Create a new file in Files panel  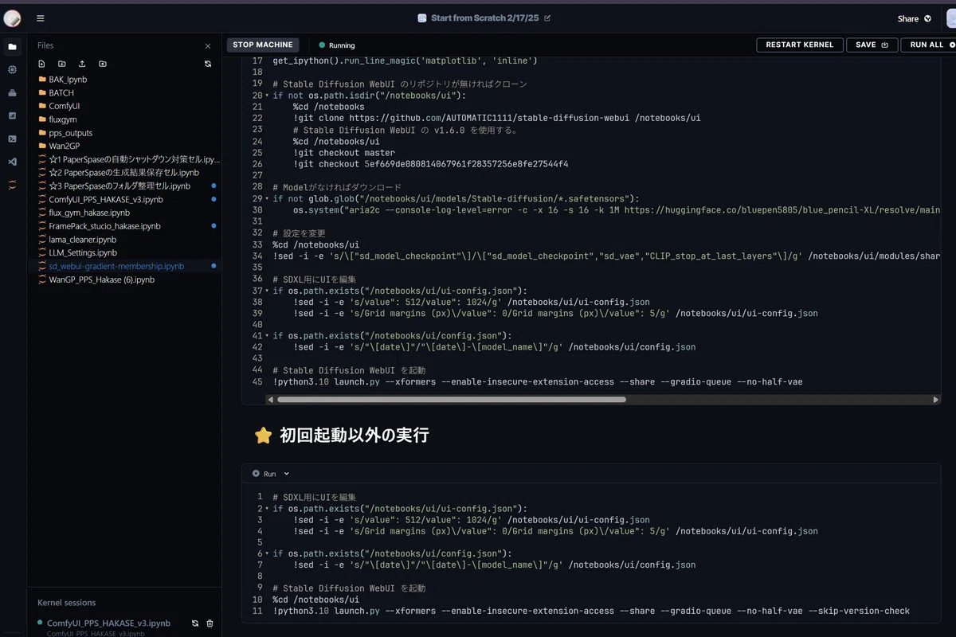pyautogui.click(x=41, y=64)
